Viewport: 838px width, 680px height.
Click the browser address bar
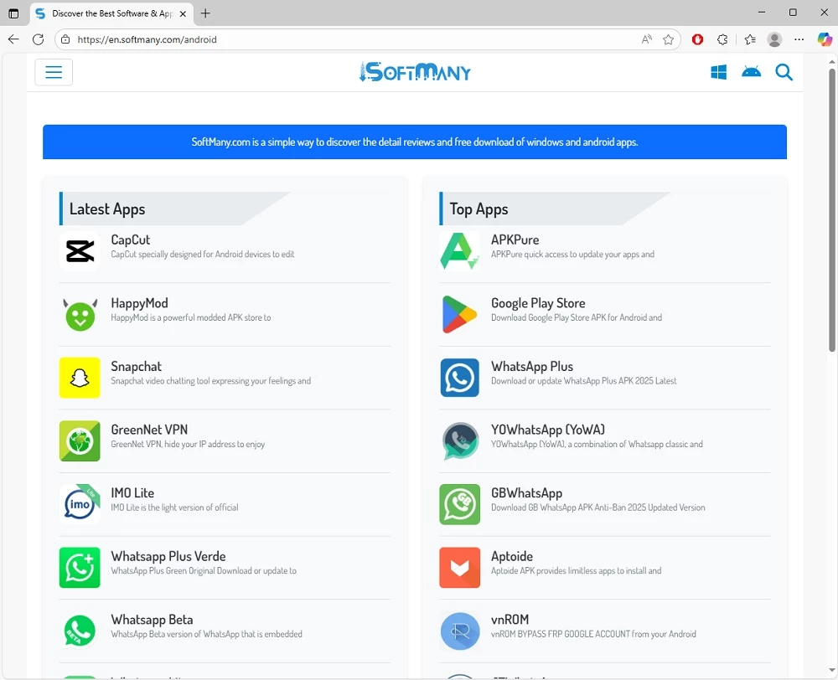pos(352,39)
